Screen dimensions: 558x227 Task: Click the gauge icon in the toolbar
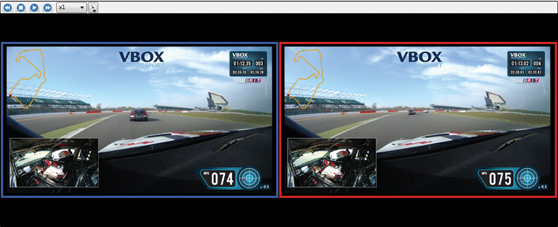point(93,8)
